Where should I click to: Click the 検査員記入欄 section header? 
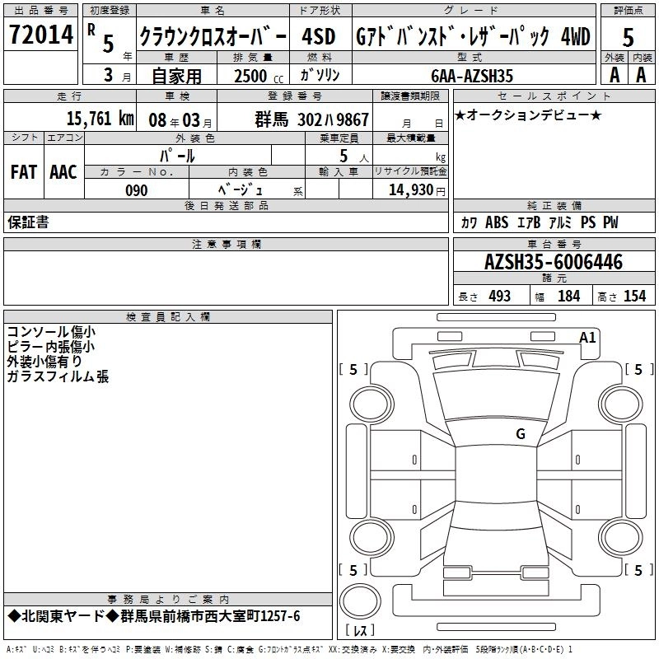(168, 317)
